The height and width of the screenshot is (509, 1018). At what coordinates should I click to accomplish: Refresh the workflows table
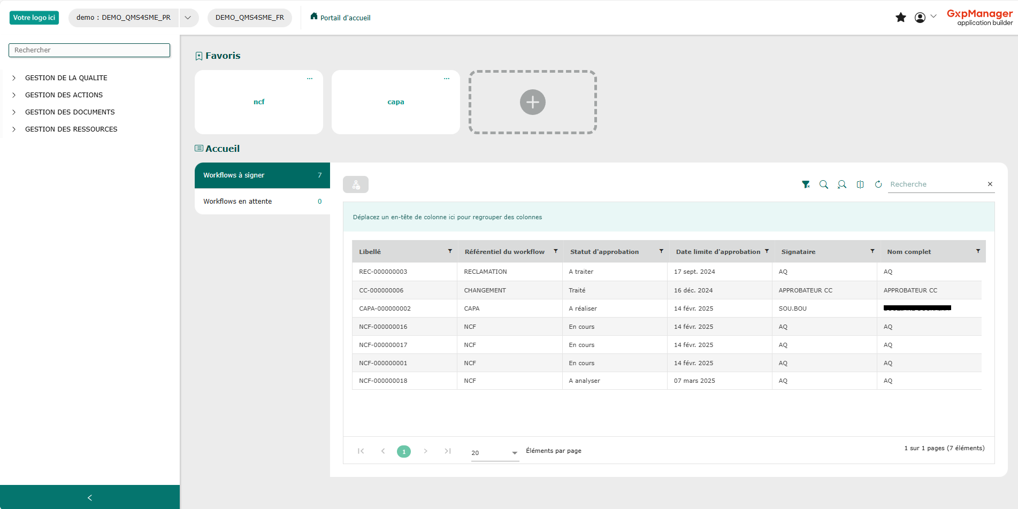(x=878, y=184)
